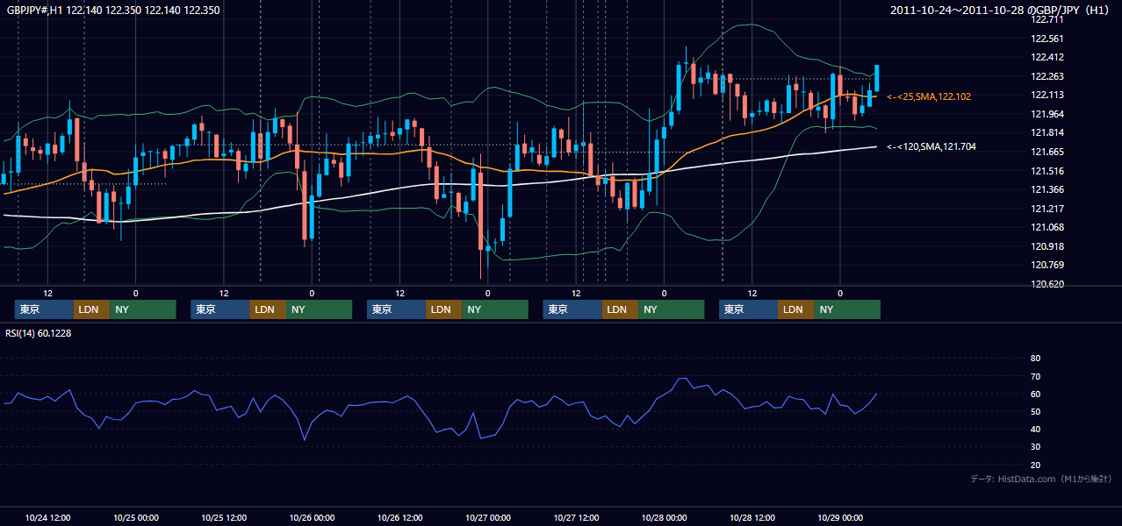1122x526 pixels.
Task: Click the 10/27 12:00 time axis label
Action: [x=576, y=517]
